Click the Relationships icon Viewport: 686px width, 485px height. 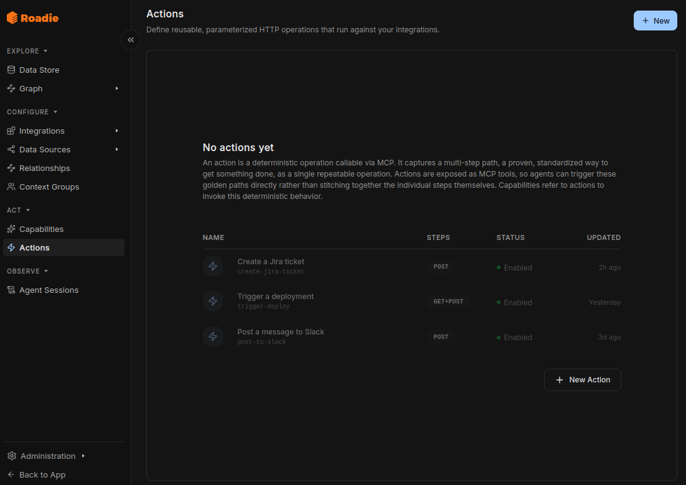pos(11,169)
